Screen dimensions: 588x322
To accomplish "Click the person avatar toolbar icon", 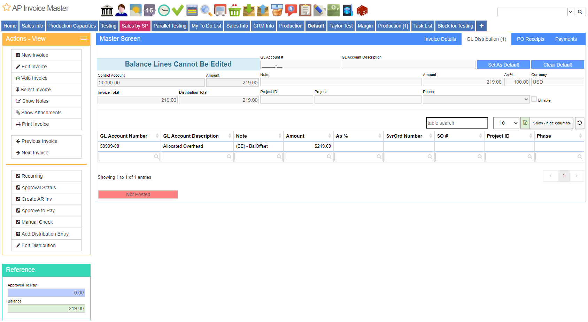I will (x=121, y=10).
